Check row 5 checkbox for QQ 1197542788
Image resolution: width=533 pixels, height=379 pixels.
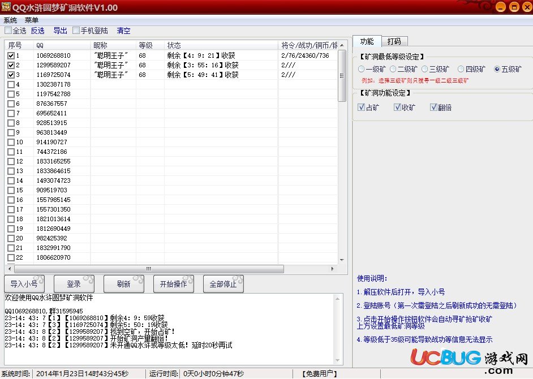pyautogui.click(x=11, y=94)
